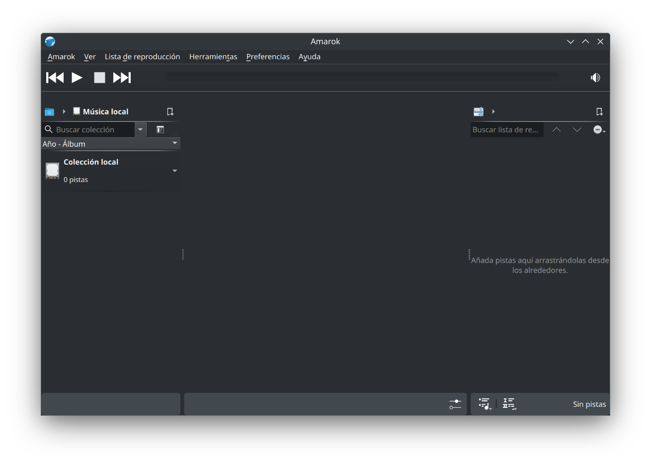Click the playlist panel home icon
The image size is (651, 464).
pos(478,111)
